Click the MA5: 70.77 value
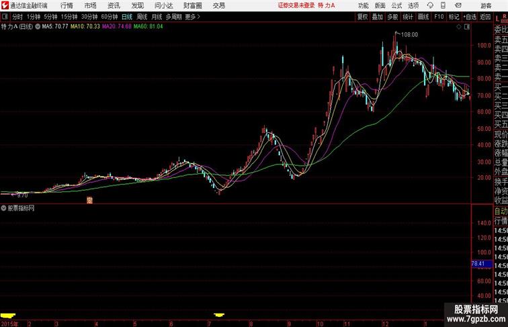This screenshot has width=508, height=327. click(55, 27)
